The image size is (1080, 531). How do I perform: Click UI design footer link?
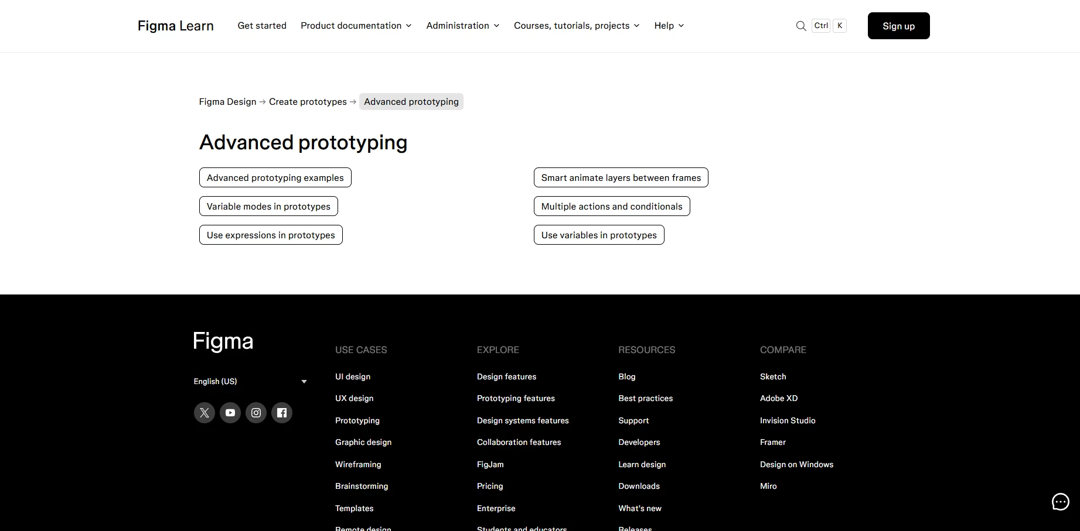[353, 376]
